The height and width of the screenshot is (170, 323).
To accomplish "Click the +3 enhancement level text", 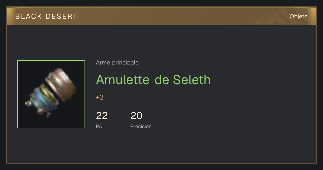I will (x=100, y=97).
